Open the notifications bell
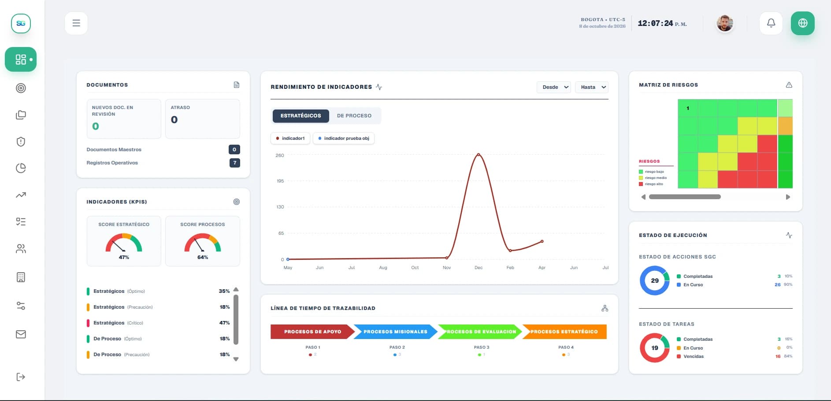Image resolution: width=831 pixels, height=401 pixels. (771, 23)
